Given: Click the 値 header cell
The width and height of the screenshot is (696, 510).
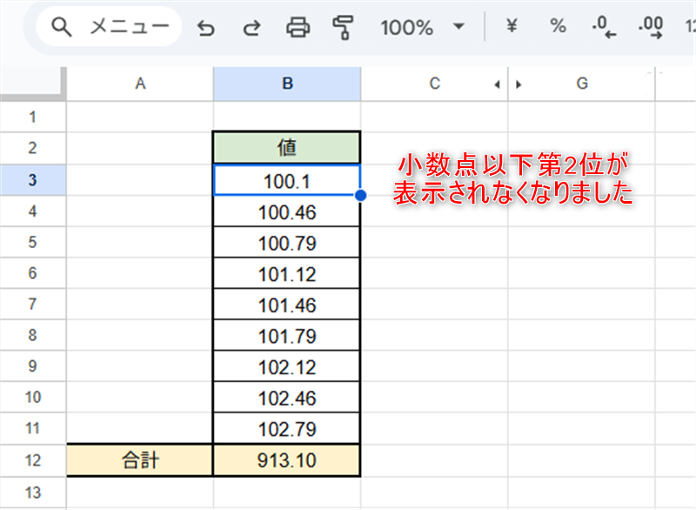Looking at the screenshot, I should click(x=286, y=147).
